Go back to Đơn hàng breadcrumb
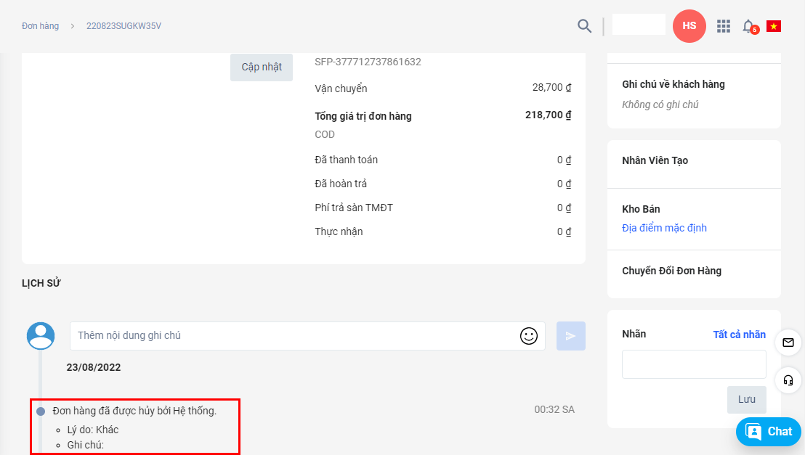 pos(41,26)
